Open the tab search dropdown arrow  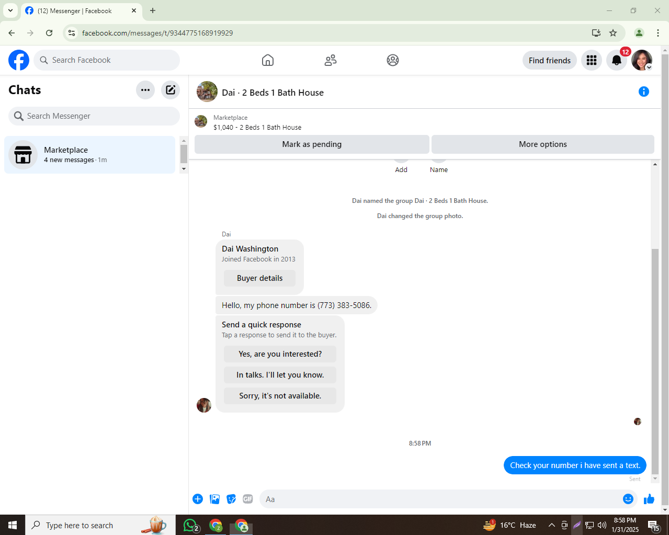click(x=10, y=10)
